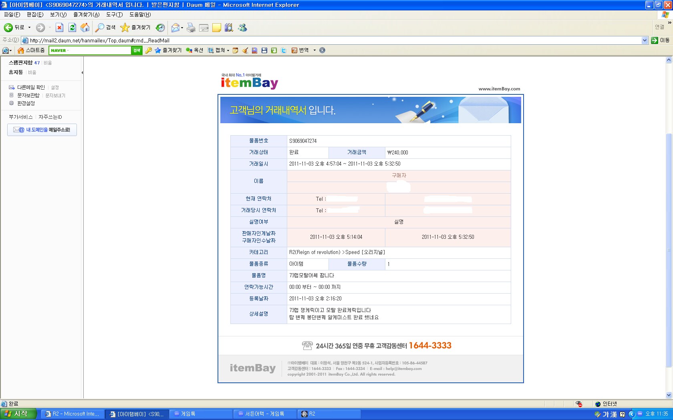Open the 즐겨찾기(A) menu
673x420 pixels.
(86, 14)
